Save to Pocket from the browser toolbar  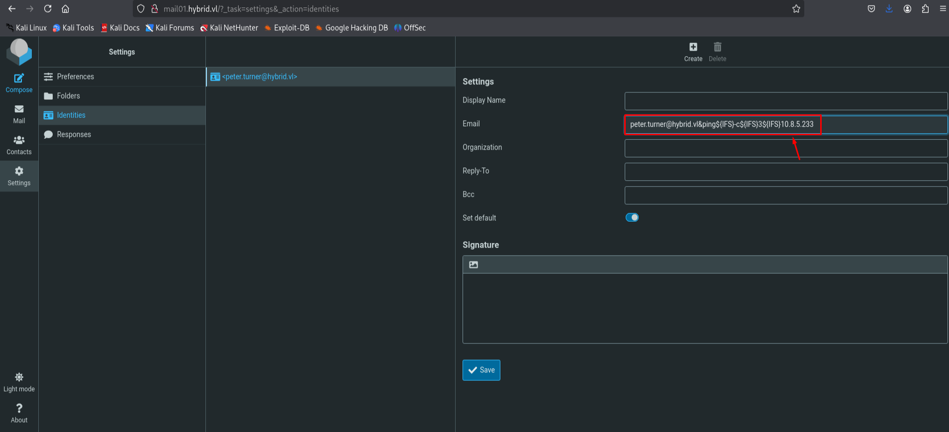click(871, 8)
